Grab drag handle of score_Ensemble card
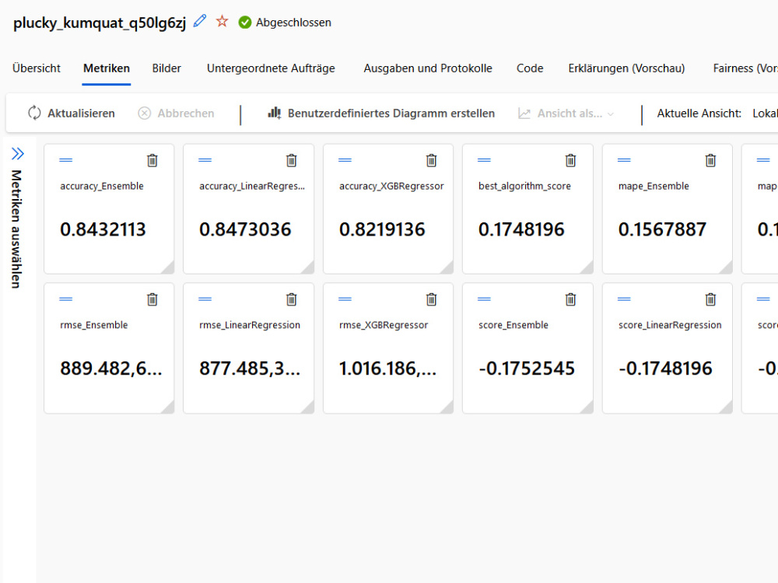Viewport: 778px width, 583px height. tap(484, 299)
